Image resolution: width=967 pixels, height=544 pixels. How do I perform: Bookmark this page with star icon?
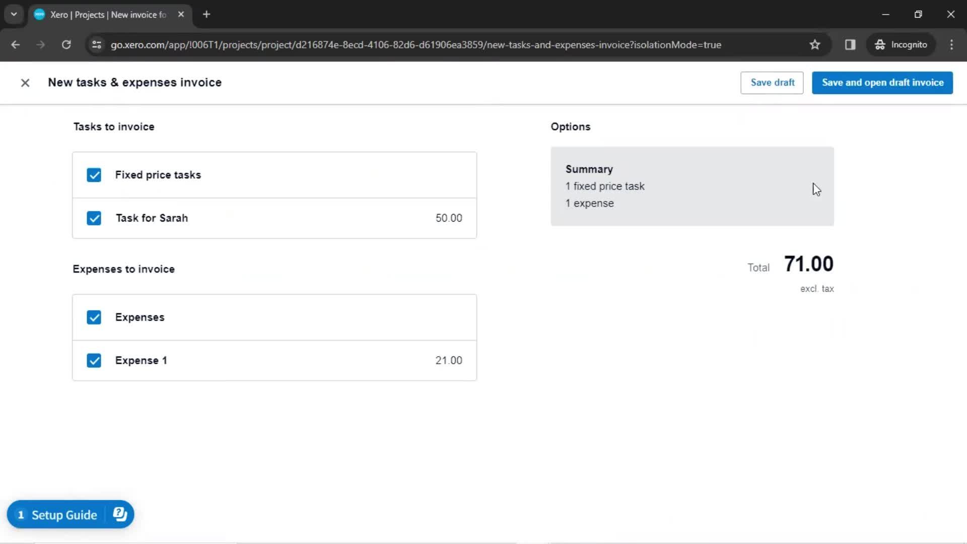coord(815,45)
